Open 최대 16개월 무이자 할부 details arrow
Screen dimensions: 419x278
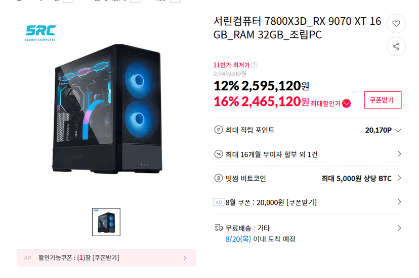[399, 154]
